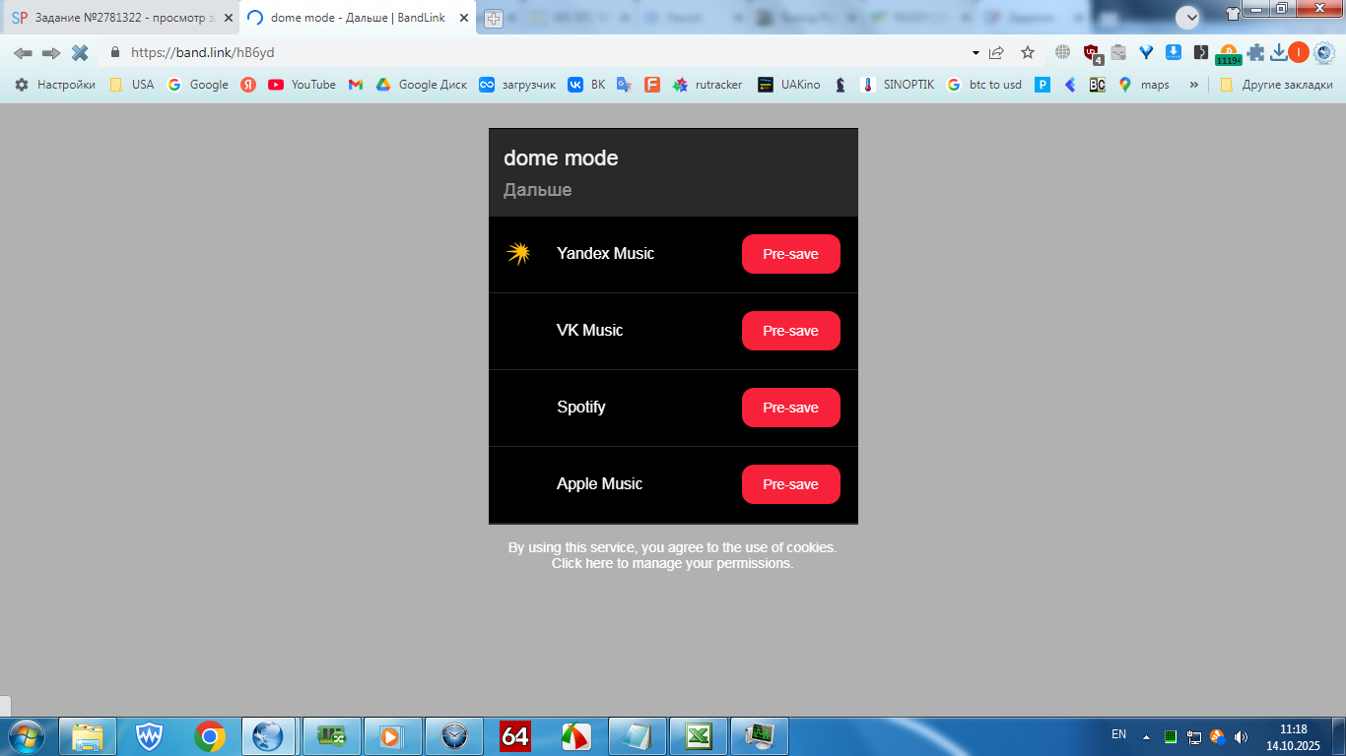This screenshot has width=1346, height=756.
Task: Open the orange profile avatar
Action: [1299, 52]
